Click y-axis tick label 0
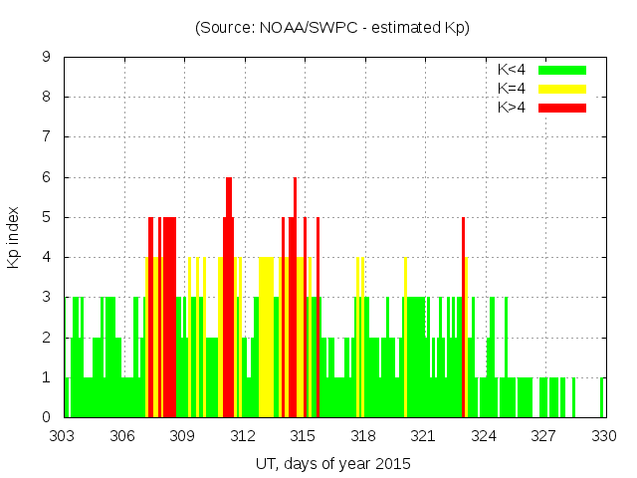 click(x=47, y=417)
